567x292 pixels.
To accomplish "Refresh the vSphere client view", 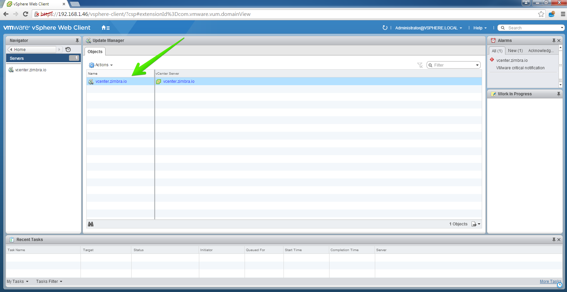I will 385,28.
